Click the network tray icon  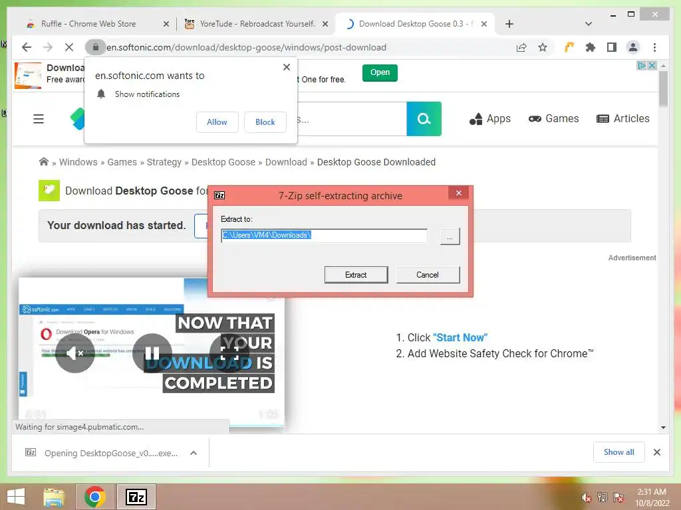pos(602,497)
